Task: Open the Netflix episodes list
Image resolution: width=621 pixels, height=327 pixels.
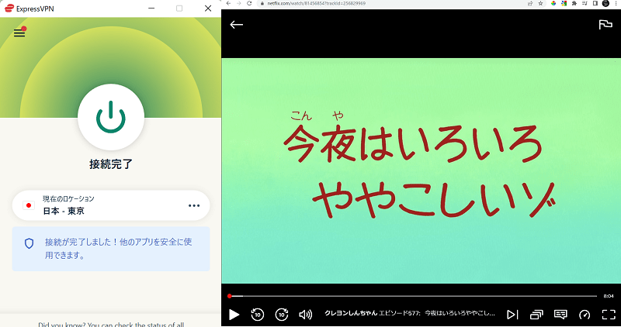Action: pos(536,315)
